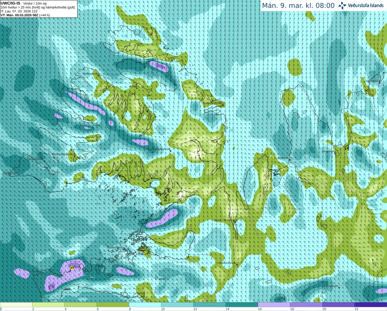Viewport: 387px width, 311px height.
Task: Select the 4–6 m/s legend color
Action: point(80,305)
